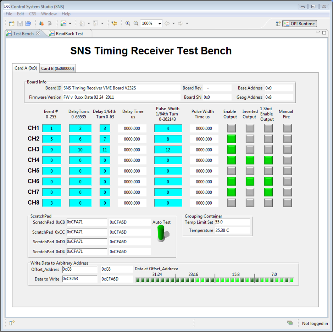Open the CSS menu
Screen dimensions: 333x332
pyautogui.click(x=33, y=14)
